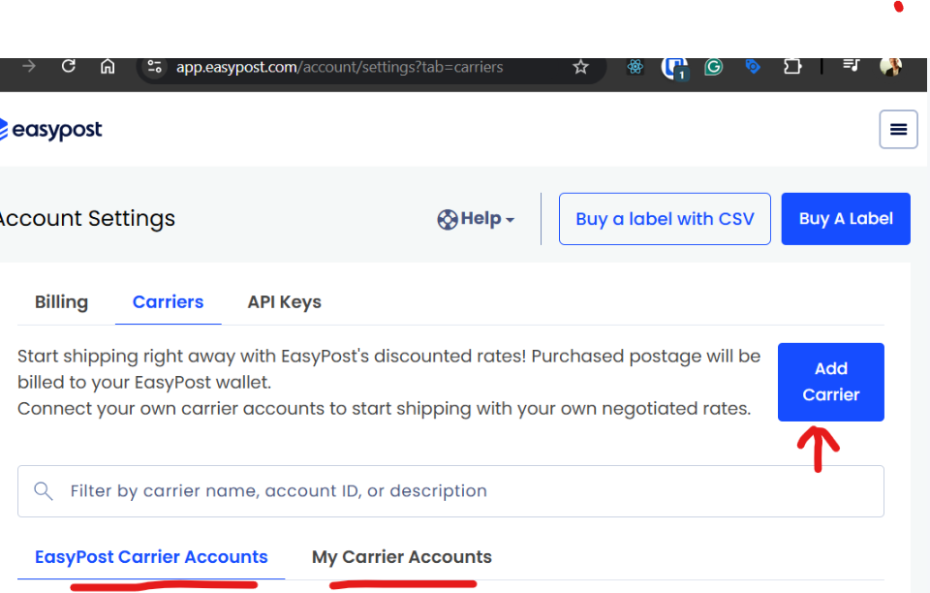Open the React Developer Tools extension

tap(635, 67)
